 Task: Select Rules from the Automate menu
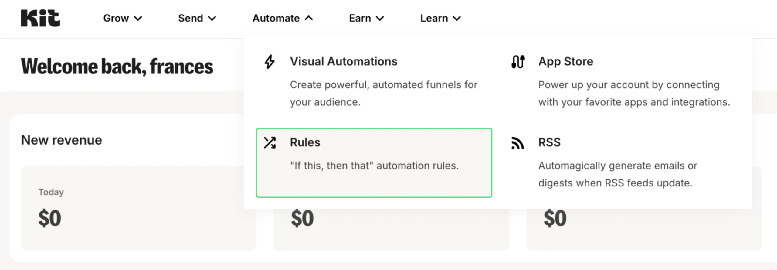[x=305, y=142]
